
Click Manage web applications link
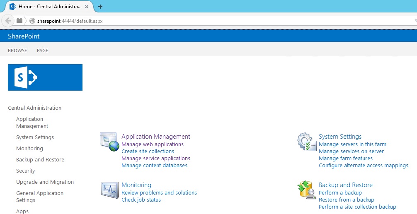[x=153, y=144]
